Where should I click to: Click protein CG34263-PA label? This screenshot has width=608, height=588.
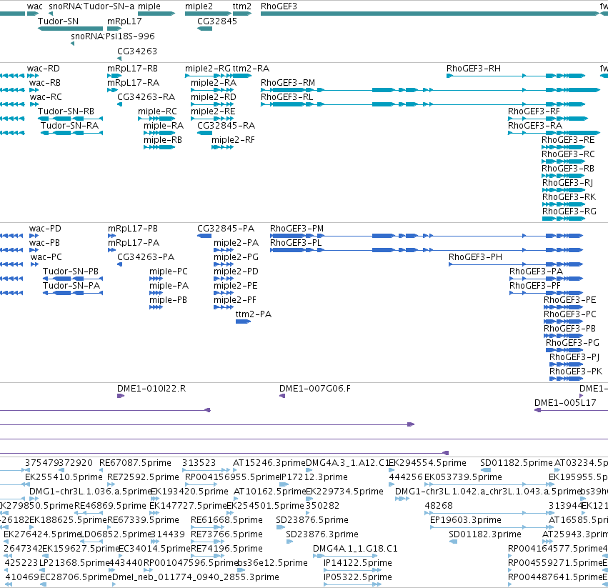(146, 257)
